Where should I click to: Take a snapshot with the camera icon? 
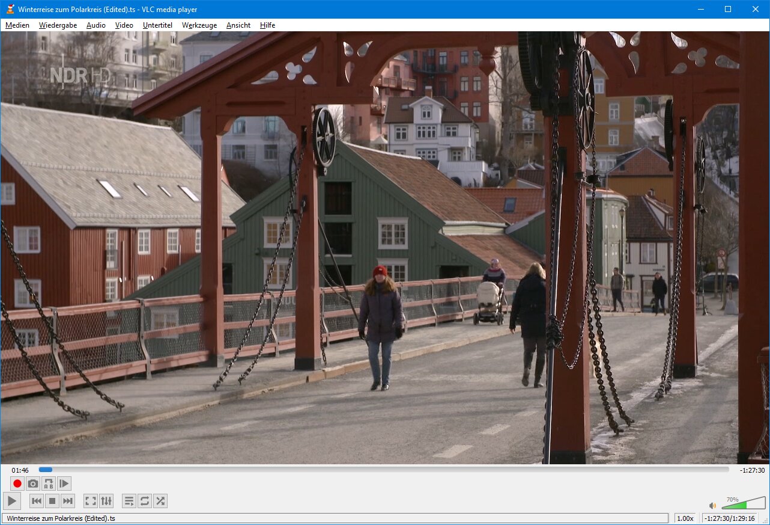tap(33, 484)
